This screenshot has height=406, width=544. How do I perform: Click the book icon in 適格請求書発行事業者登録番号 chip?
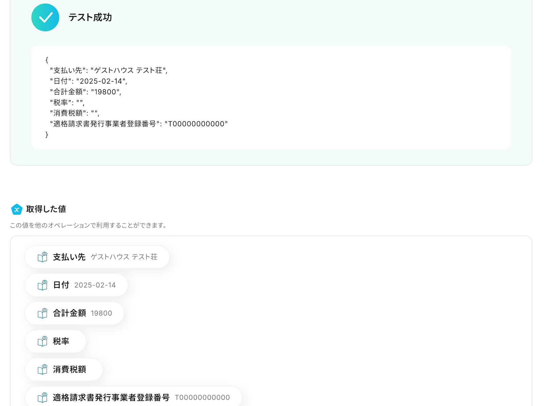[x=42, y=397]
